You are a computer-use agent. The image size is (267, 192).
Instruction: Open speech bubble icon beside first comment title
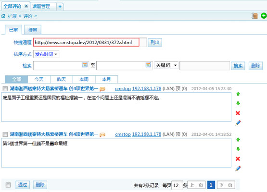102,89
